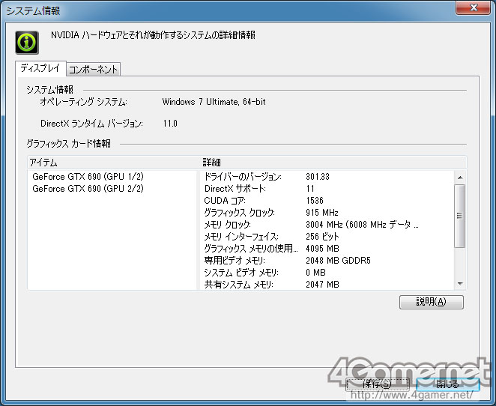Click the グラフィックス クロック label
Screen dimensions: 496x406
(239, 213)
